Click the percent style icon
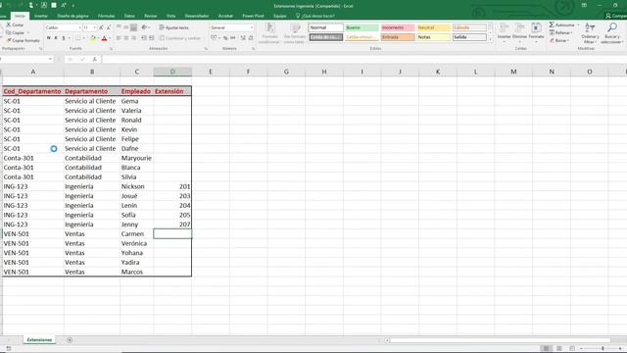This screenshot has width=627, height=353. [x=225, y=38]
